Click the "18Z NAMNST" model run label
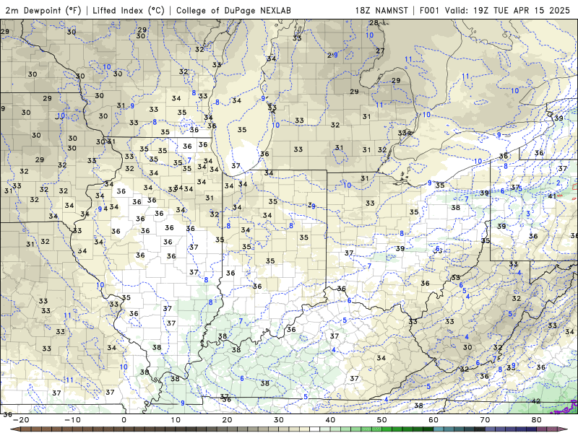The width and height of the screenshot is (578, 433). (381, 10)
